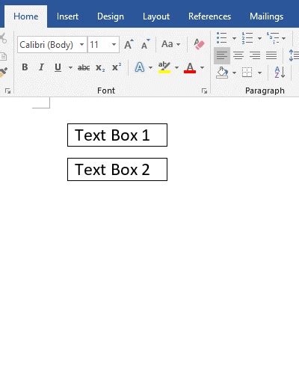
Task: Insert a bulleted list with the Bullets icon
Action: coord(221,38)
